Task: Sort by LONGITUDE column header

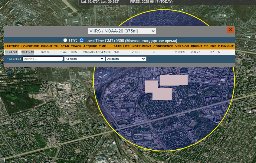Action: tap(30, 46)
